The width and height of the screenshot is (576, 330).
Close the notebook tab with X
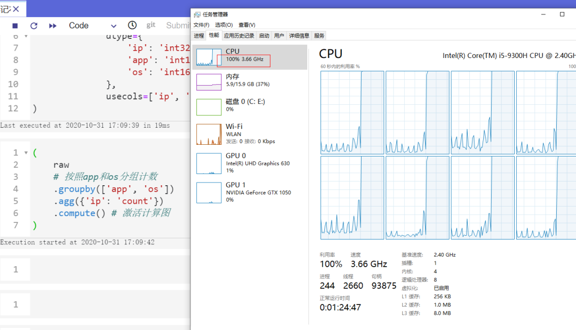[x=16, y=9]
